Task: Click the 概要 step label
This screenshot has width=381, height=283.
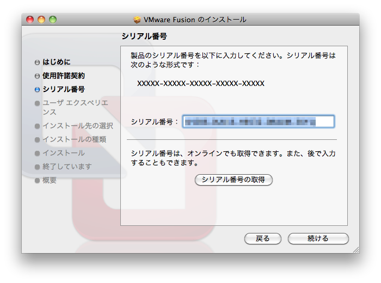Action: (50, 180)
